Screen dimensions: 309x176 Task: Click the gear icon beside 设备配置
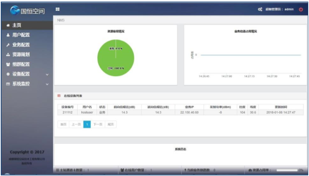(x=8, y=74)
